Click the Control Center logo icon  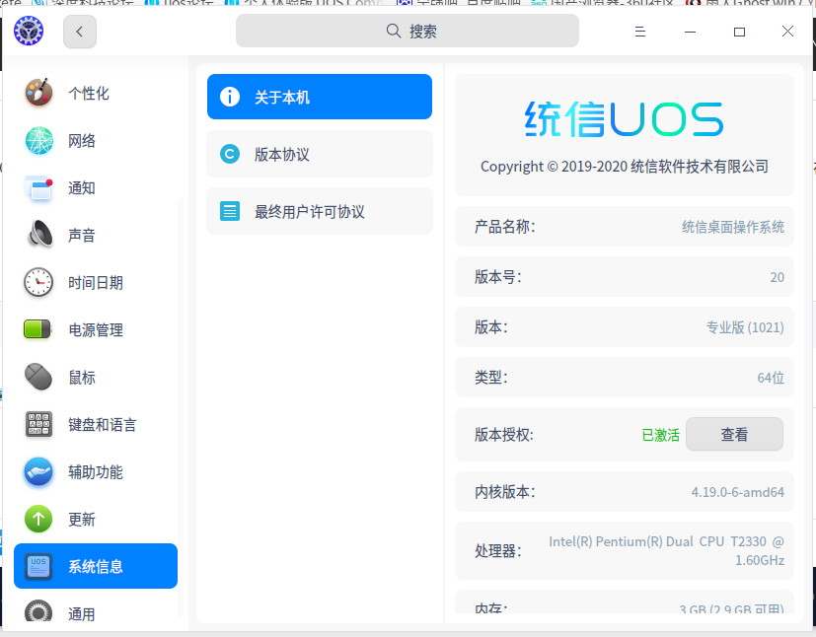coord(29,31)
